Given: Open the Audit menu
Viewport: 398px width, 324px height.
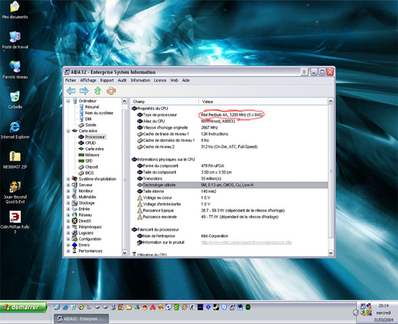Looking at the screenshot, I should (x=122, y=80).
